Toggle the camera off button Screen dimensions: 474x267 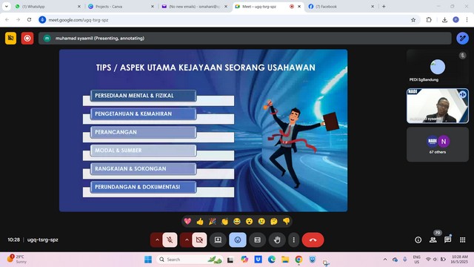point(199,240)
